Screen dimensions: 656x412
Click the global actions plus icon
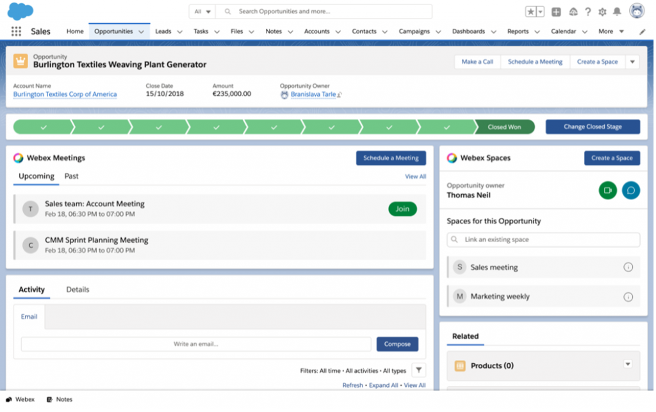(x=556, y=12)
